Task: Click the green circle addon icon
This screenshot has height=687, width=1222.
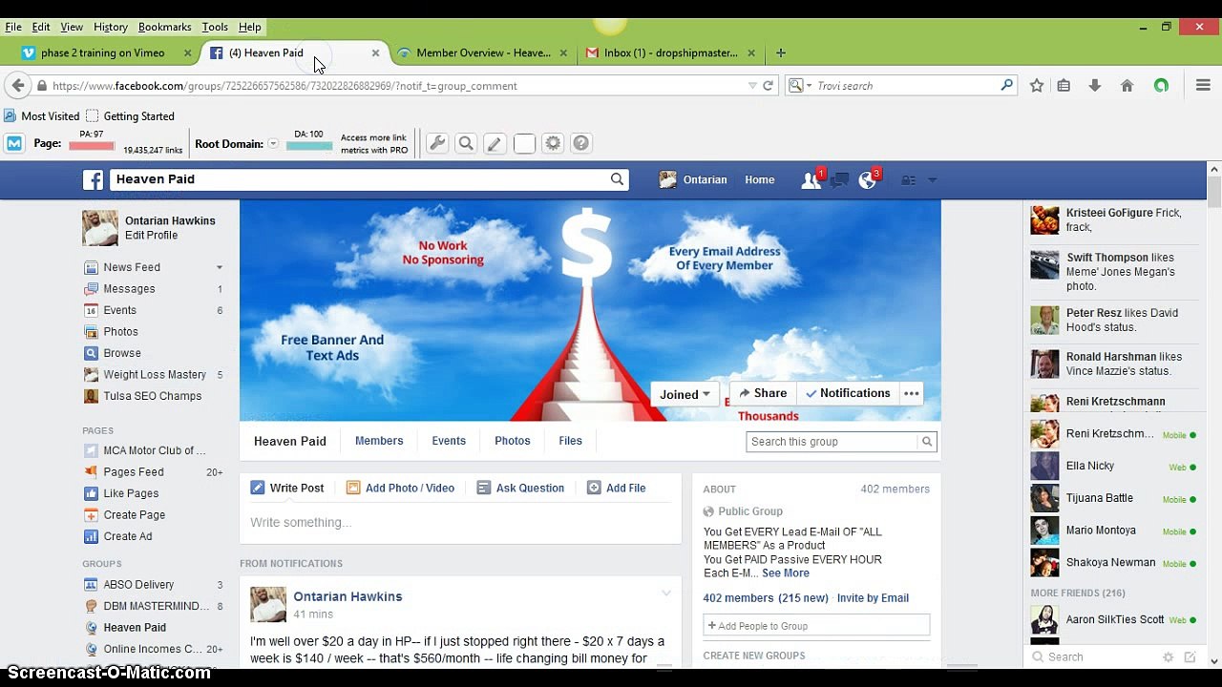Action: click(1161, 86)
